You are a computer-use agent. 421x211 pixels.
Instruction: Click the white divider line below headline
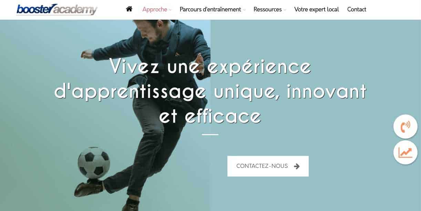click(210, 134)
